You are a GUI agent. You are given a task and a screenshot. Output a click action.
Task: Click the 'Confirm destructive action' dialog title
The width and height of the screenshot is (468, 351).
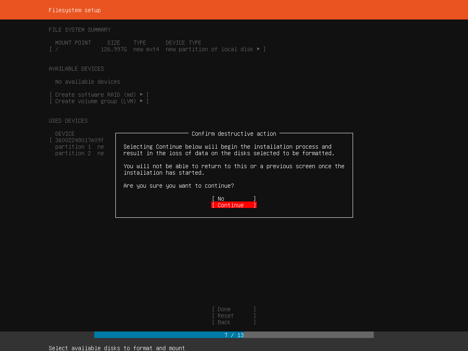pyautogui.click(x=234, y=134)
